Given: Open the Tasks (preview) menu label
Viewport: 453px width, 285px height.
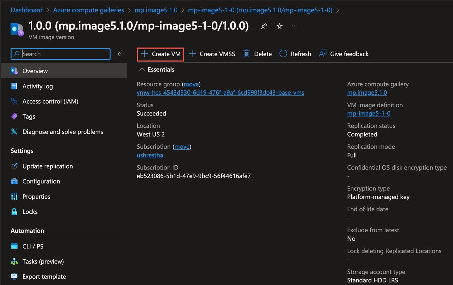Looking at the screenshot, I should click(x=43, y=261).
